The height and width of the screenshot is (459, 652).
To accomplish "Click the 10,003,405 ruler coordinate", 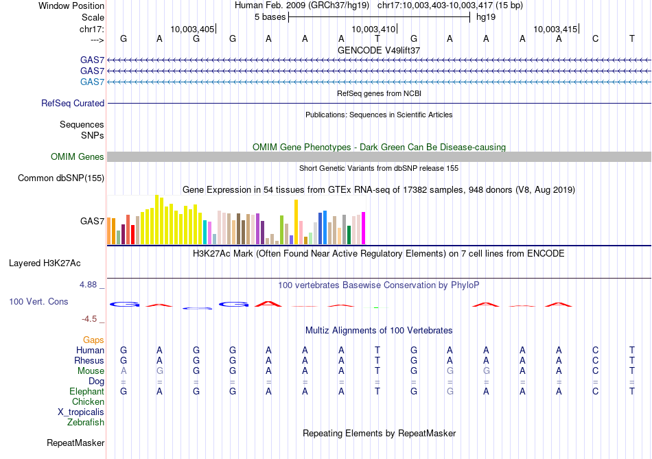I will [x=192, y=29].
